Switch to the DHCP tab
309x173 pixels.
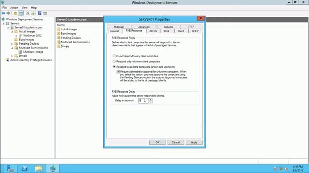pos(195,31)
